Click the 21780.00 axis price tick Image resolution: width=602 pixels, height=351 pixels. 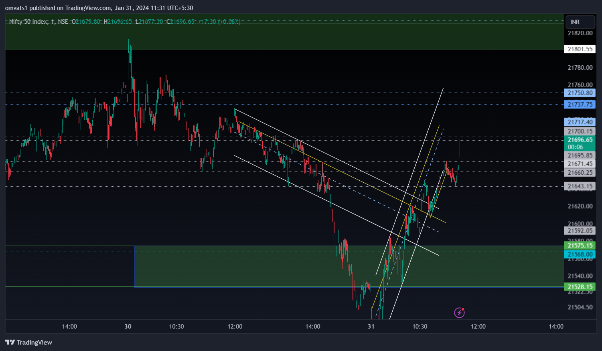(x=580, y=68)
